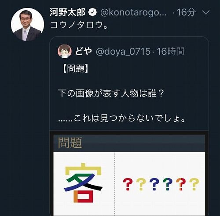Click the blue question mark
Viewport: 220px width, 216px height.
pos(154,184)
